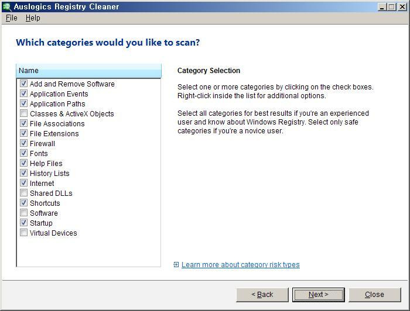The image size is (410, 311).
Task: Select the Application Paths row text
Action: [x=57, y=104]
